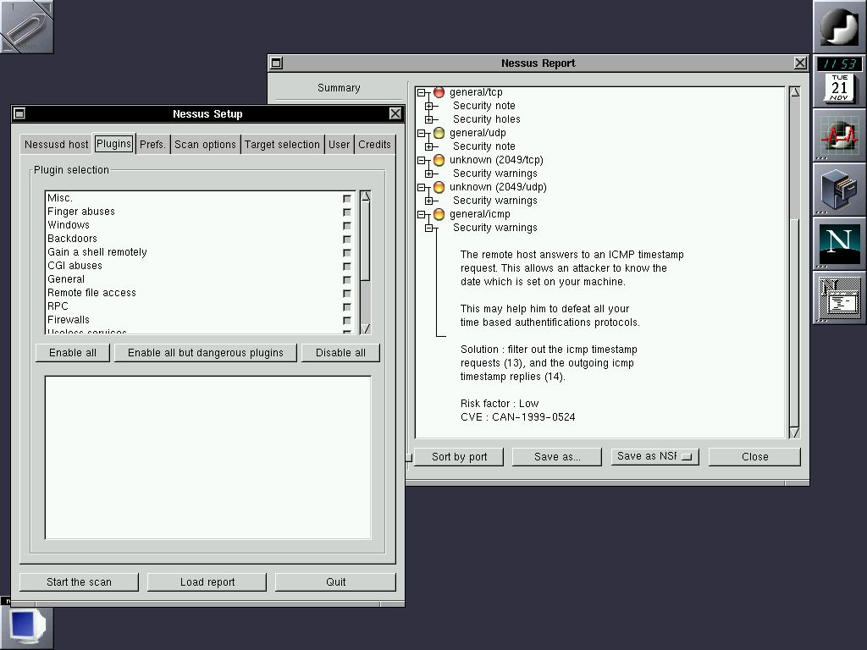This screenshot has width=867, height=650.
Task: Collapse the general/icmp tree node
Action: point(422,214)
